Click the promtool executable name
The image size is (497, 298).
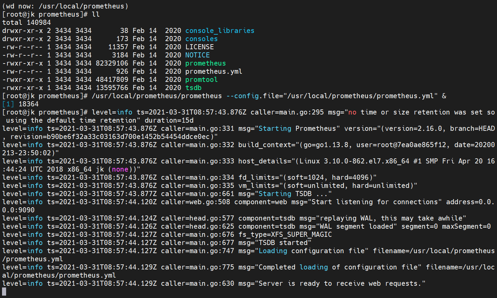[x=201, y=80]
